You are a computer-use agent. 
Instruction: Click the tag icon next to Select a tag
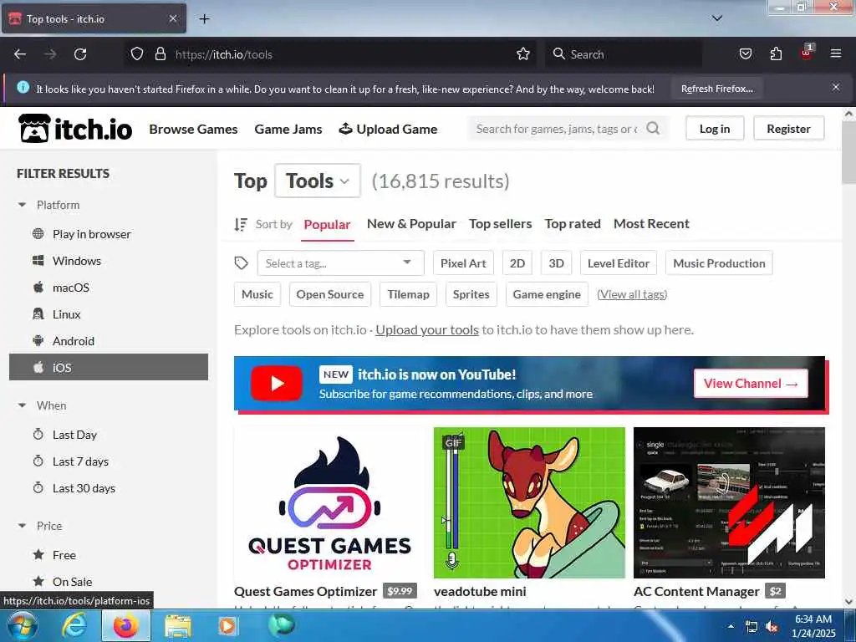[x=242, y=263]
